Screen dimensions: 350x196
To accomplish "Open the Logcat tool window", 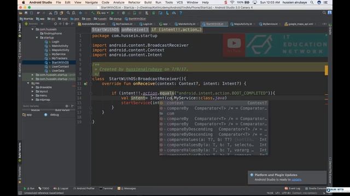I will pos(61,188).
